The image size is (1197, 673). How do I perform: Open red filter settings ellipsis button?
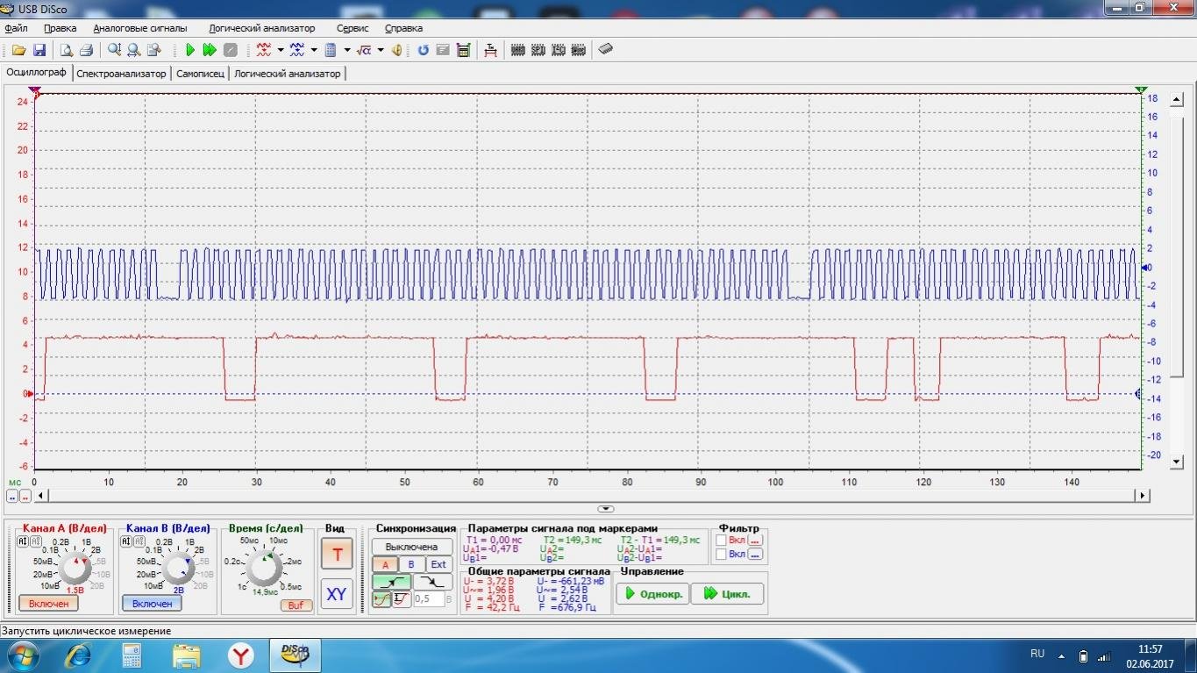pyautogui.click(x=755, y=541)
